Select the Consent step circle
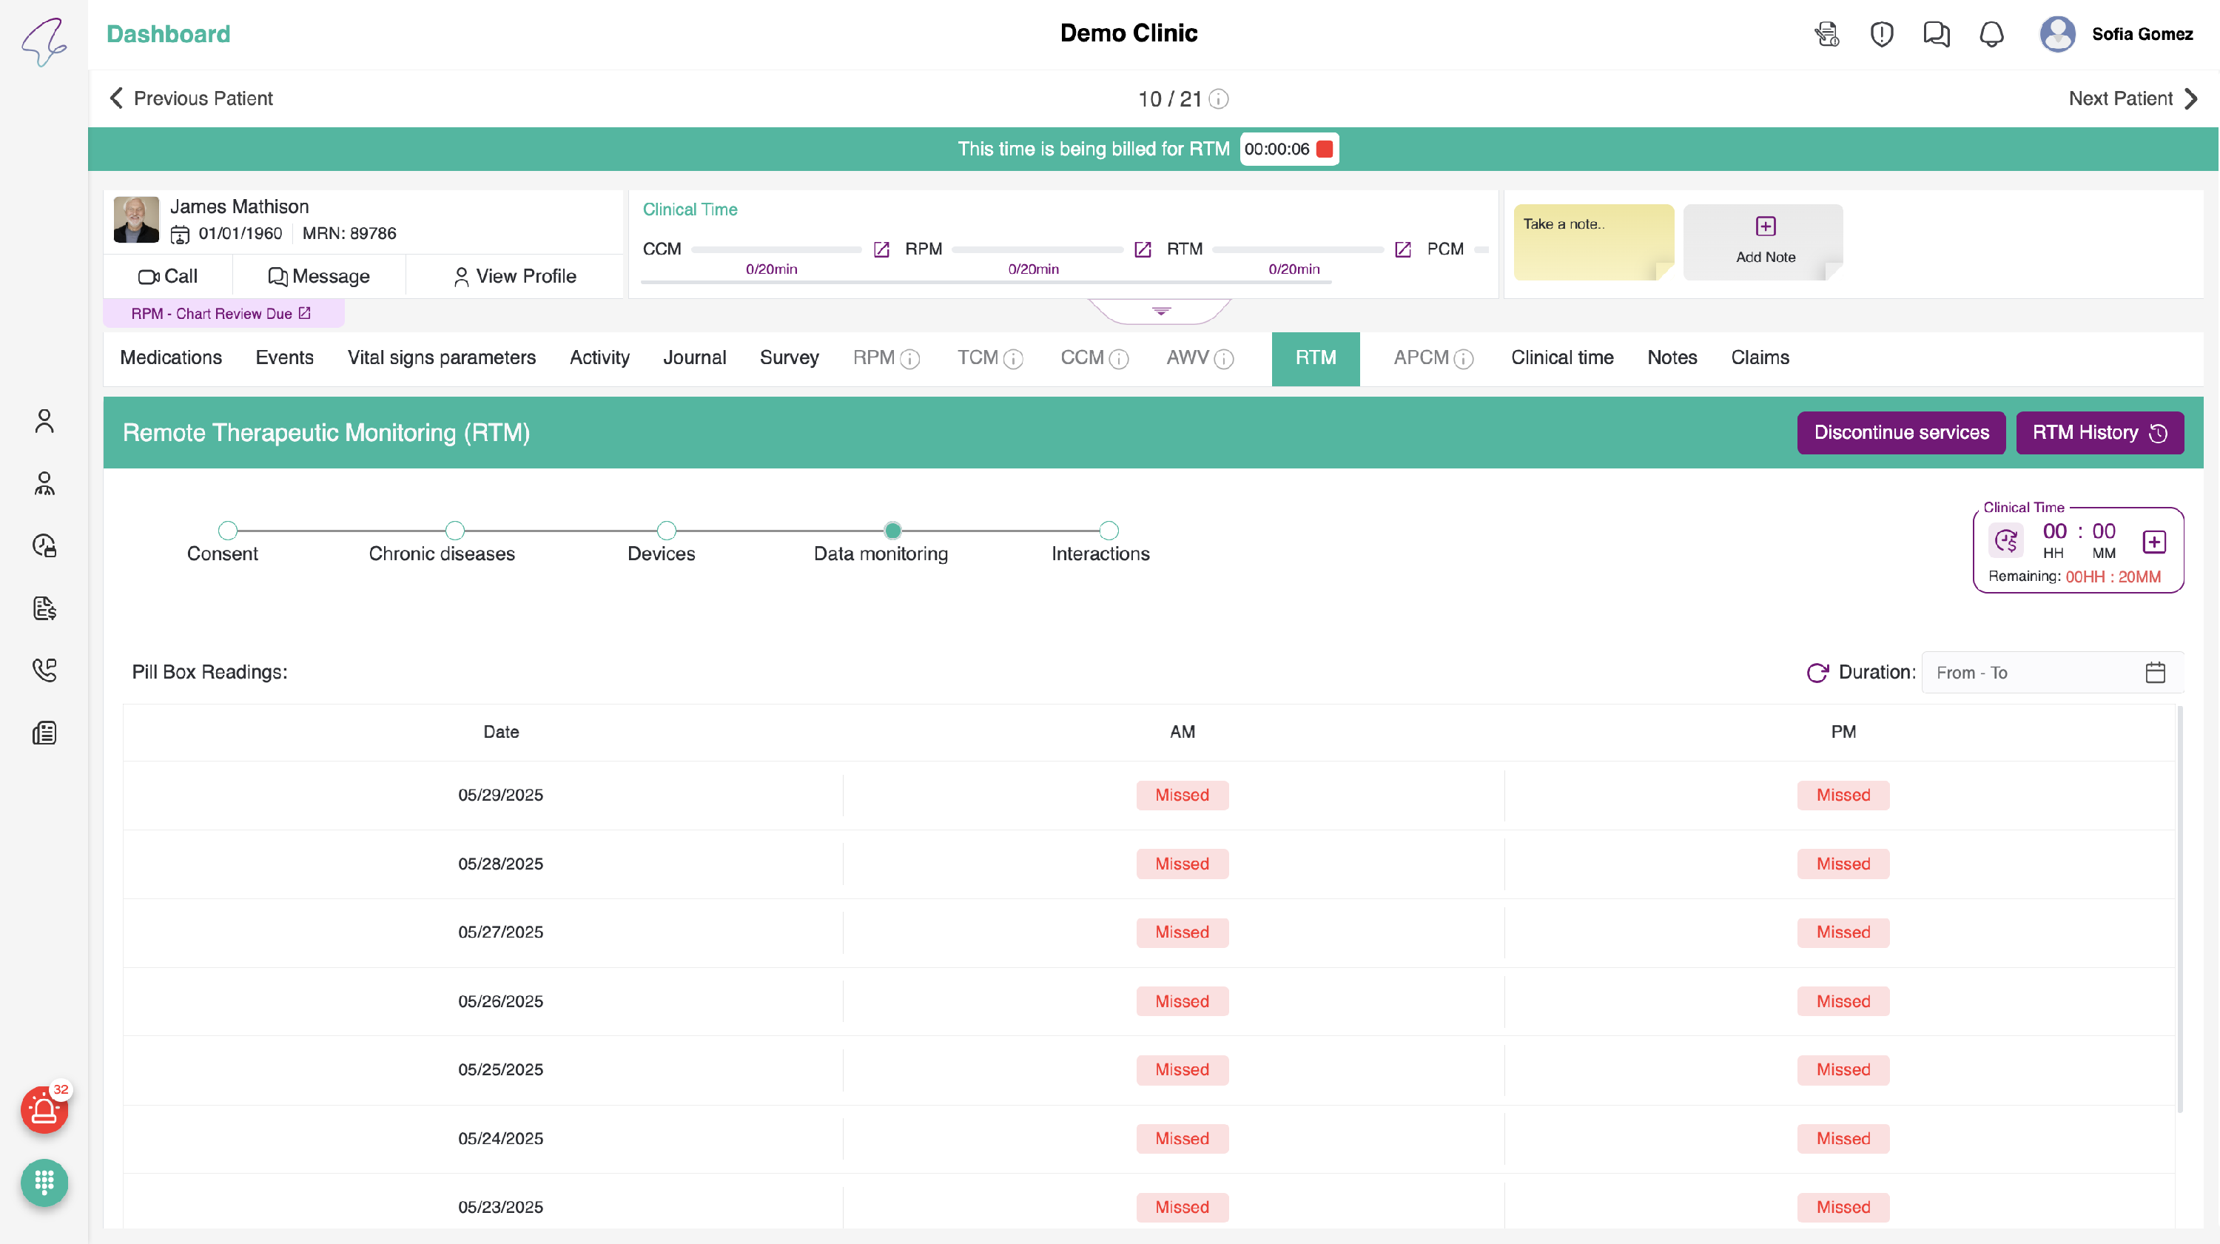The width and height of the screenshot is (2220, 1244). point(227,530)
